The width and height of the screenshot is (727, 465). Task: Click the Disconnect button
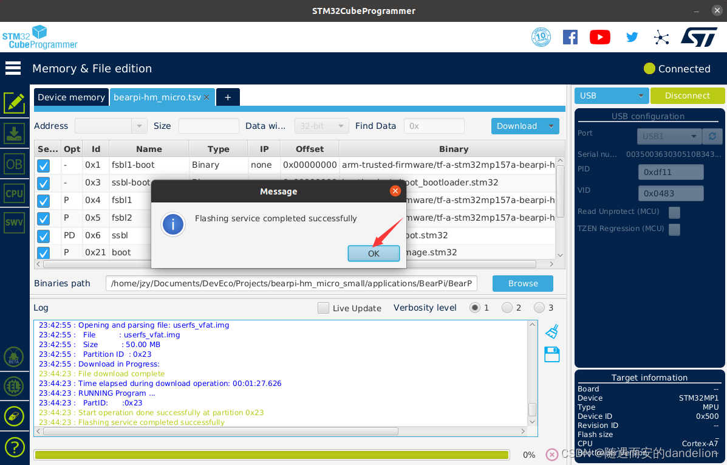(x=687, y=95)
